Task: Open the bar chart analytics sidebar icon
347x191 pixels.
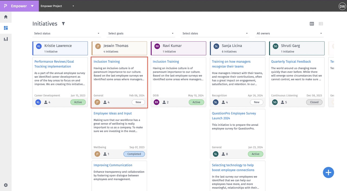Action: pyautogui.click(x=6, y=39)
